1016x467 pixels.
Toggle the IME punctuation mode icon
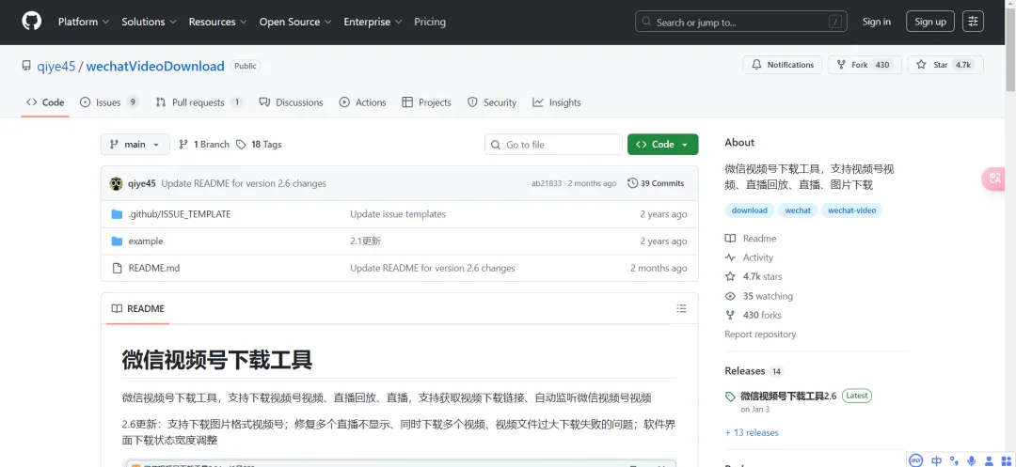[x=954, y=460]
